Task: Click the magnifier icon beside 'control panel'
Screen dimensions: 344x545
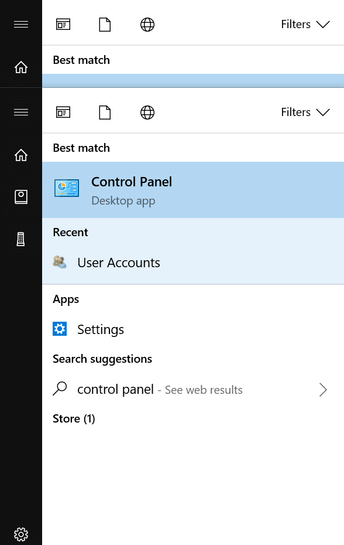Action: pos(60,389)
